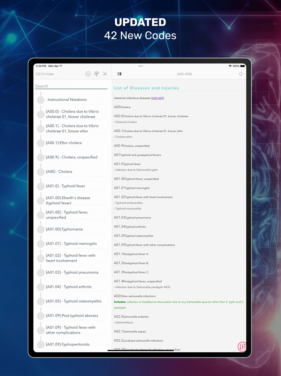The width and height of the screenshot is (281, 376).
Task: Select A01.02 Typhoid fever with heart involvement
Action: tap(143, 197)
